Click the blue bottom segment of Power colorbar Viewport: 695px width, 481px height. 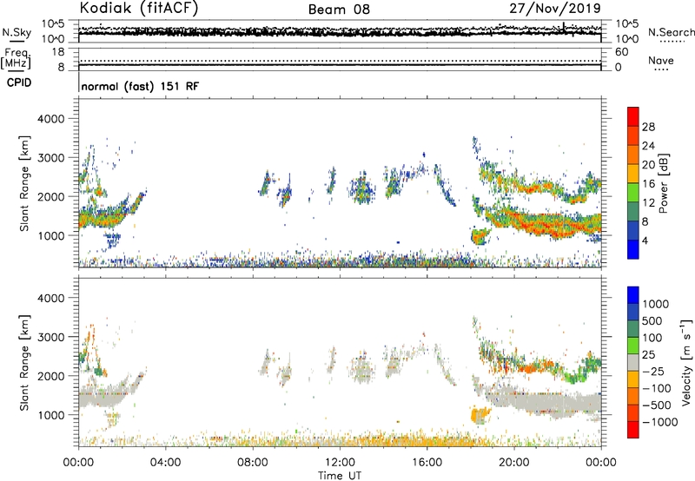pos(633,249)
